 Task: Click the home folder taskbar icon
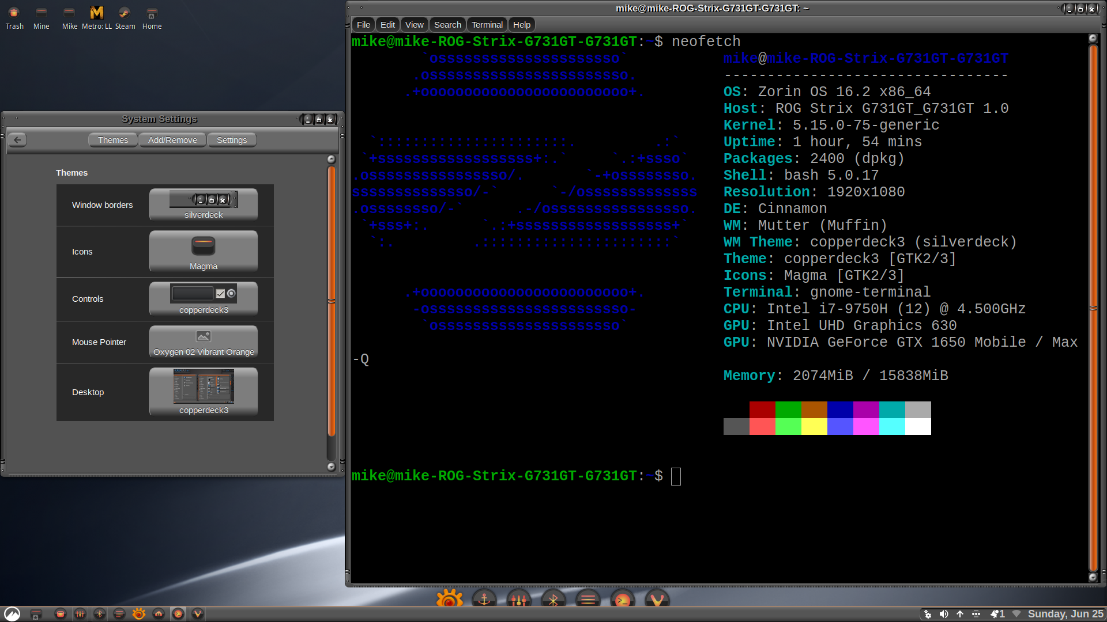coord(159,614)
